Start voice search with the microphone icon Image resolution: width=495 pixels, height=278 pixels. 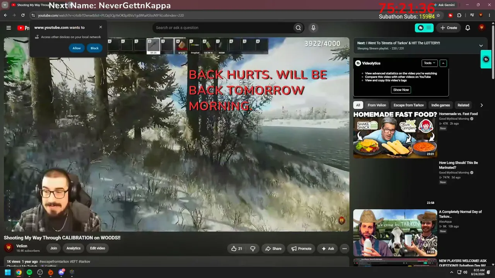(x=313, y=28)
